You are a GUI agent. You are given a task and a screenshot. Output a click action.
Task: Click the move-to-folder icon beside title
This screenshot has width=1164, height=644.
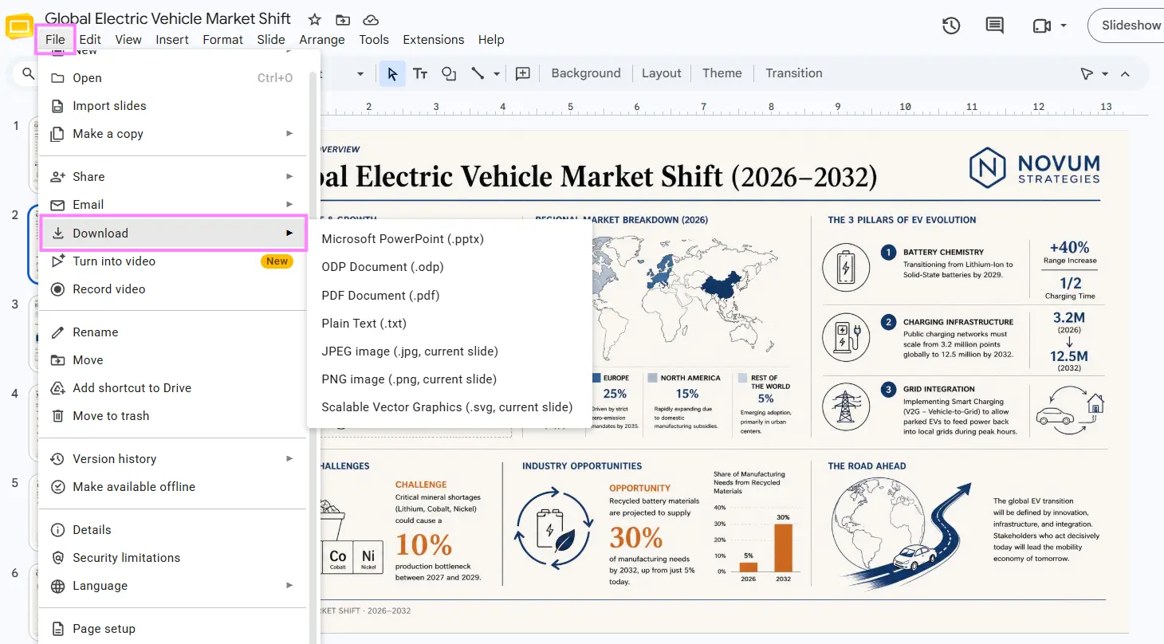pyautogui.click(x=343, y=19)
